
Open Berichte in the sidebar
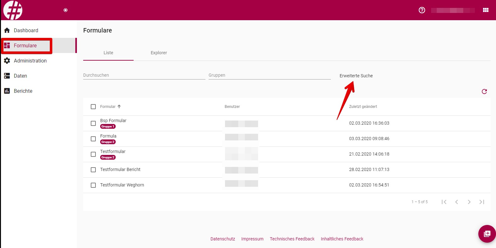(39, 91)
